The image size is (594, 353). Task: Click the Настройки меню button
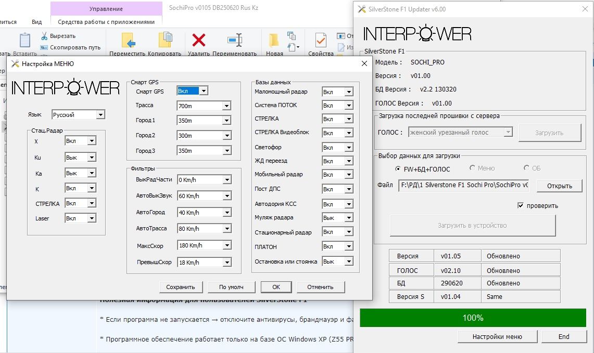tap(497, 336)
